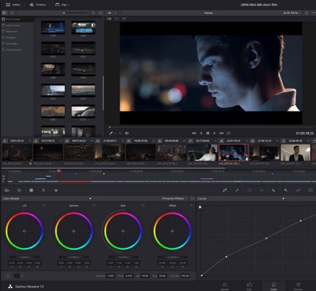The width and height of the screenshot is (316, 291).
Task: Jump to first frame transport button
Action: (193, 133)
